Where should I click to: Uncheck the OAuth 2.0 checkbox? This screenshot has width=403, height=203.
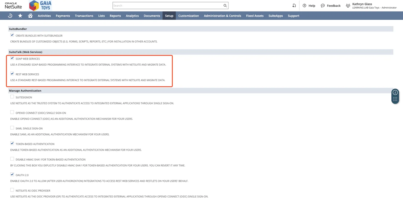pos(12,174)
